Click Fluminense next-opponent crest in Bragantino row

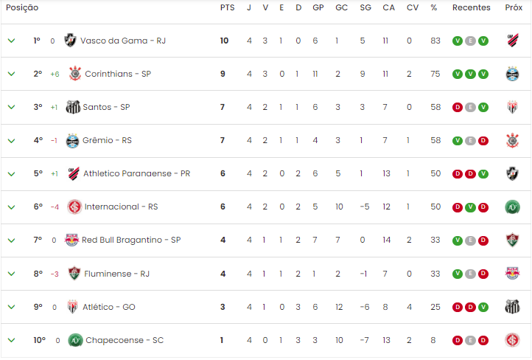click(x=513, y=240)
